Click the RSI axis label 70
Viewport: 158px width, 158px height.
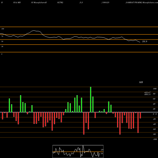point(2,36)
